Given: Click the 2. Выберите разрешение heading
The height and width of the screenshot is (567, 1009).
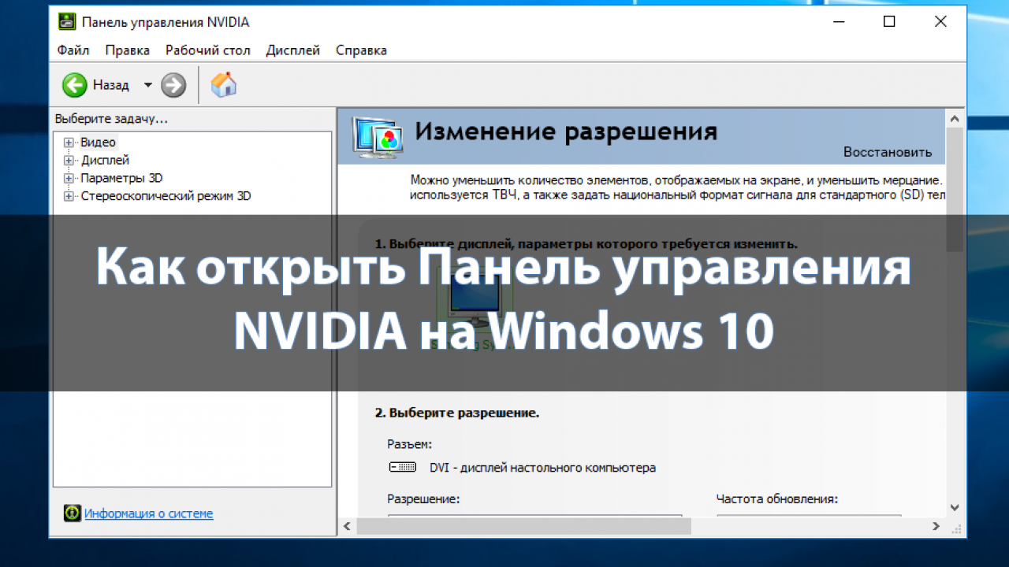Looking at the screenshot, I should (x=456, y=413).
